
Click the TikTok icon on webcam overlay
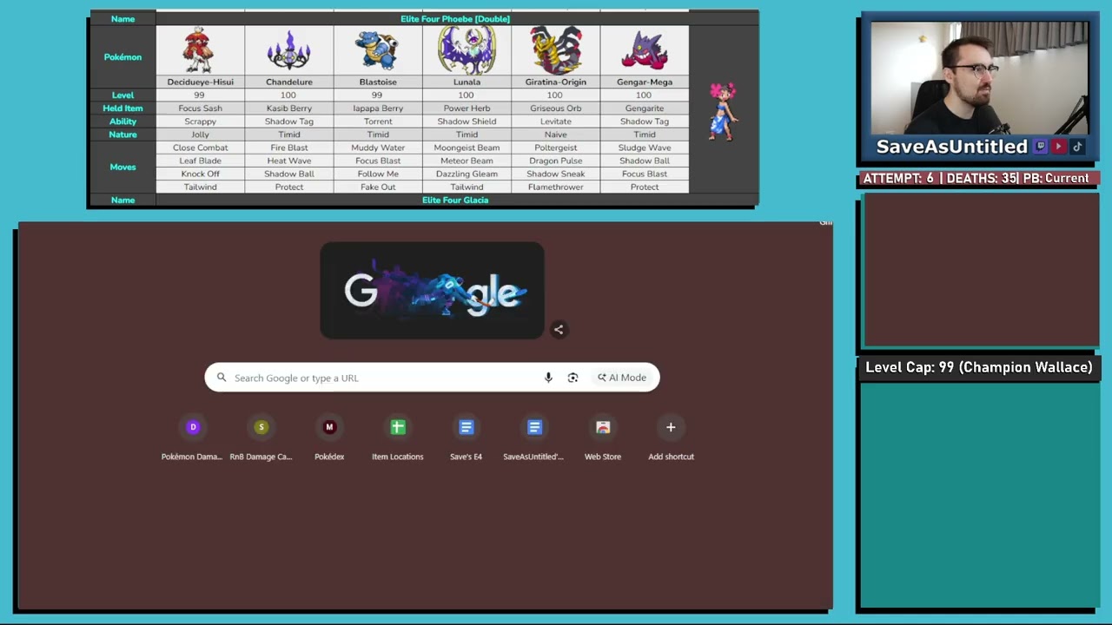(x=1077, y=147)
